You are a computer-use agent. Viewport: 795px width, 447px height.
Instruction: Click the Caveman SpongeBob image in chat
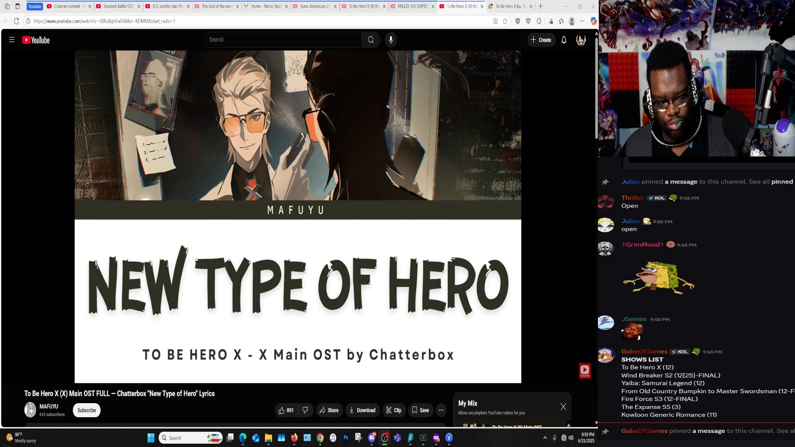click(658, 277)
